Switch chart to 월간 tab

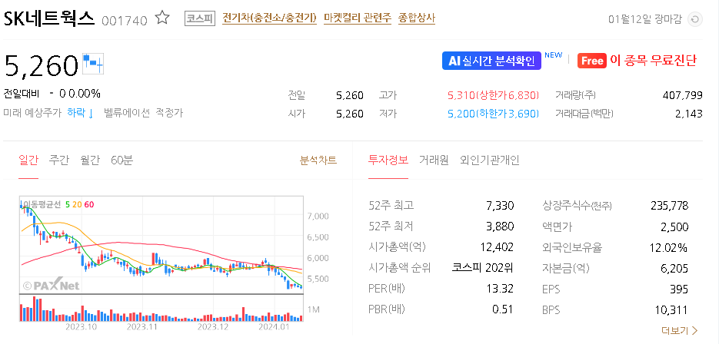coord(89,160)
